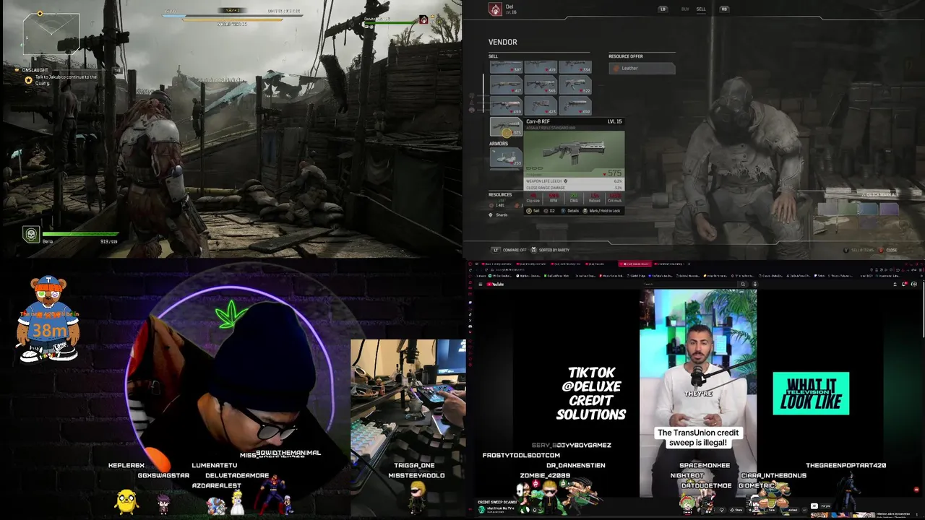Select the weapon priced 417 in sell grid

[x=506, y=86]
